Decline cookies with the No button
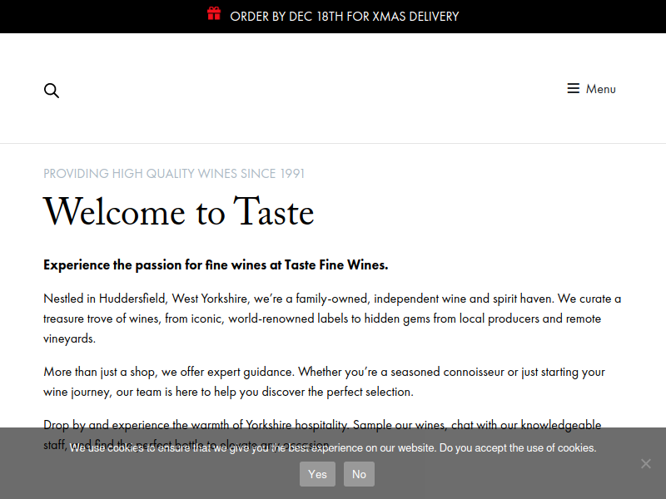The image size is (666, 499). coord(359,474)
